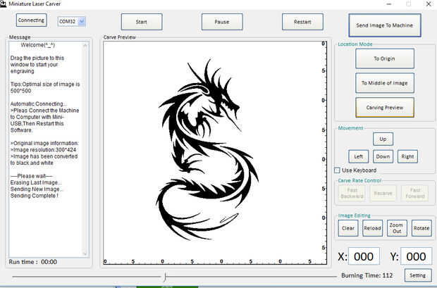The image size is (437, 288).
Task: Move laser To Origin
Action: [x=385, y=58]
